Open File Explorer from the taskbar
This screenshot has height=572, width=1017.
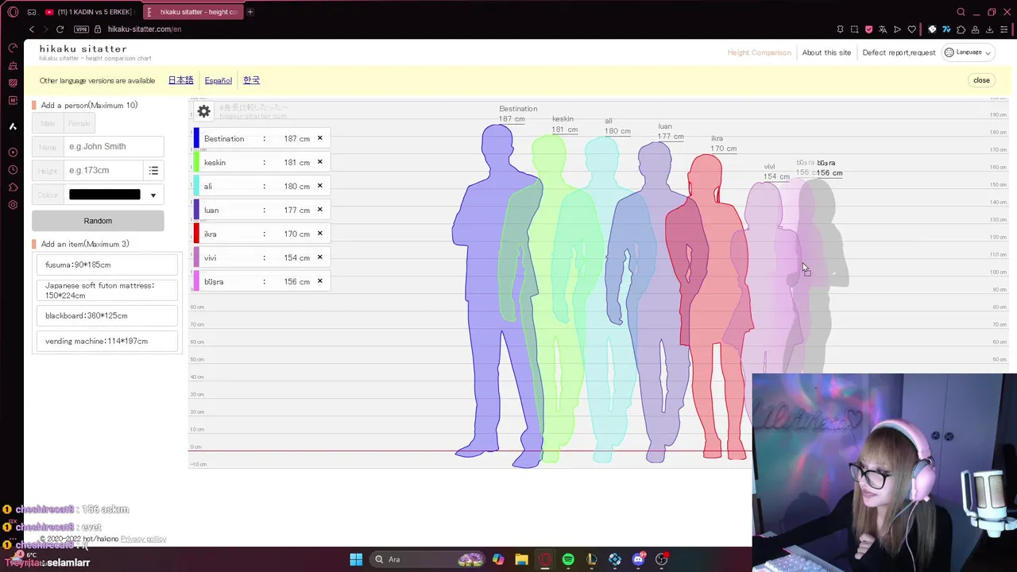pos(521,559)
